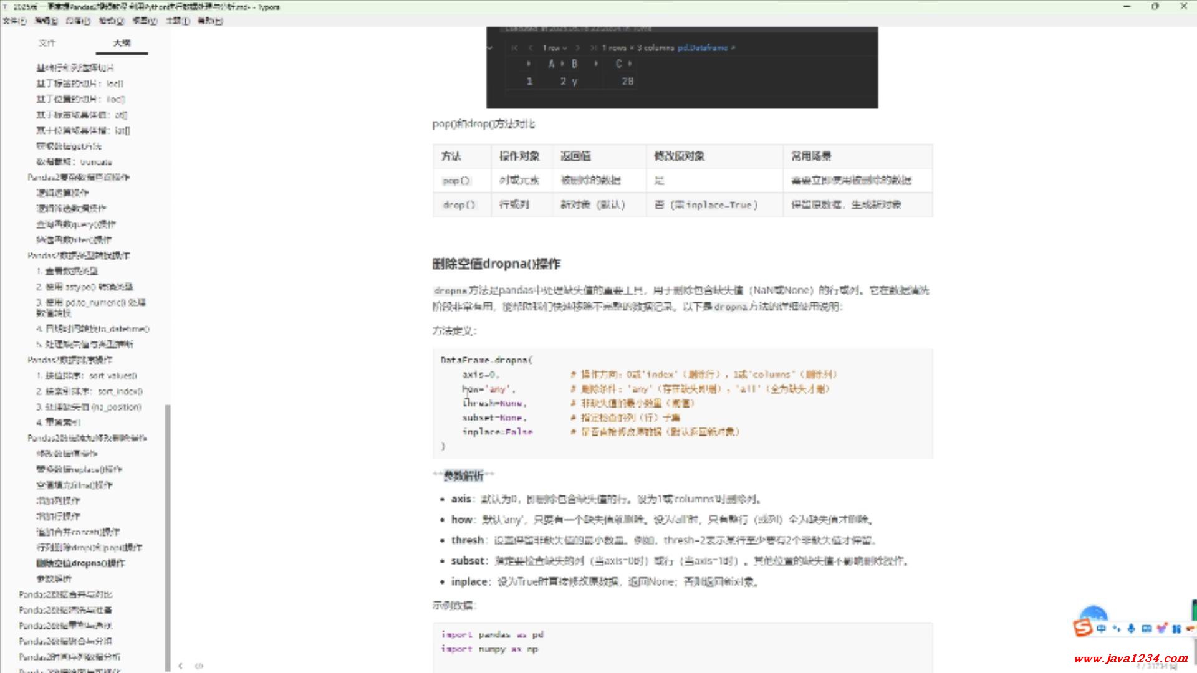Click the Typora app icon in title bar

(6, 7)
